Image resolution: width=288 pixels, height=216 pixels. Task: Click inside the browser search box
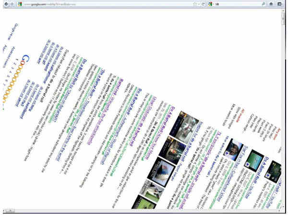point(238,4)
